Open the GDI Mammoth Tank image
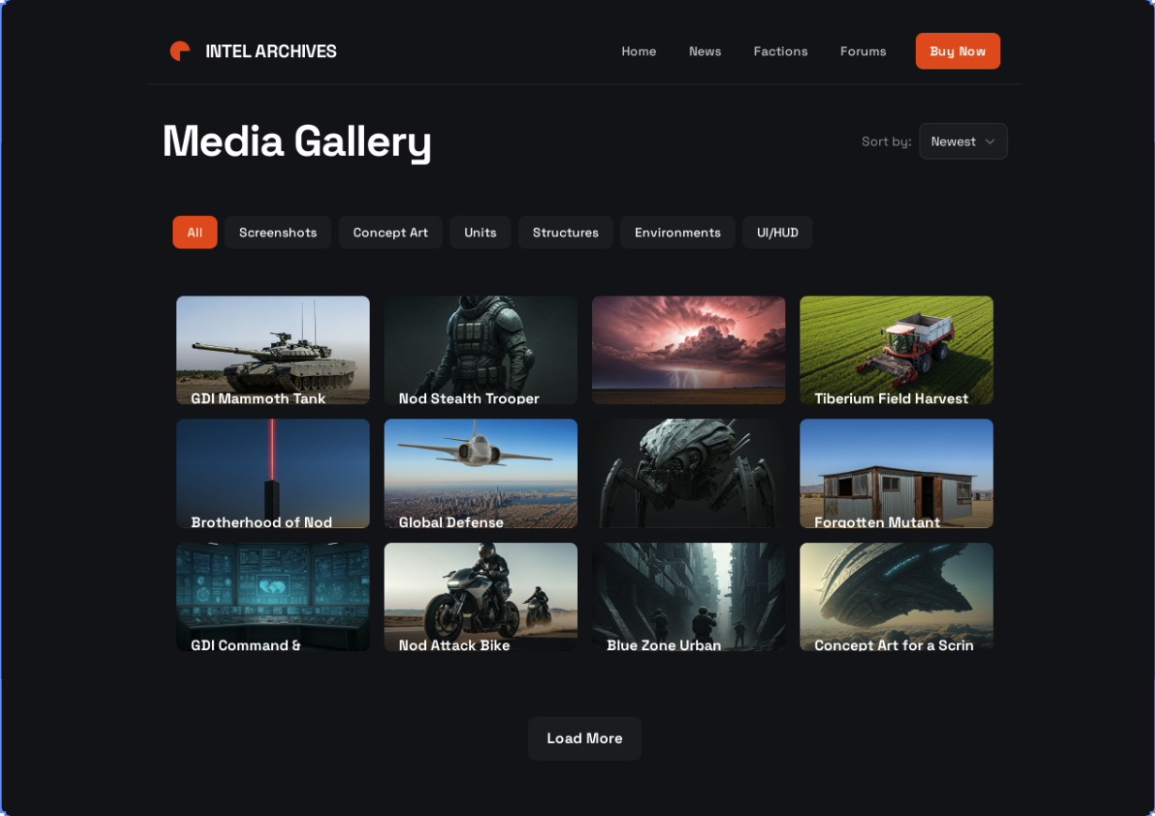The image size is (1155, 816). tap(272, 350)
